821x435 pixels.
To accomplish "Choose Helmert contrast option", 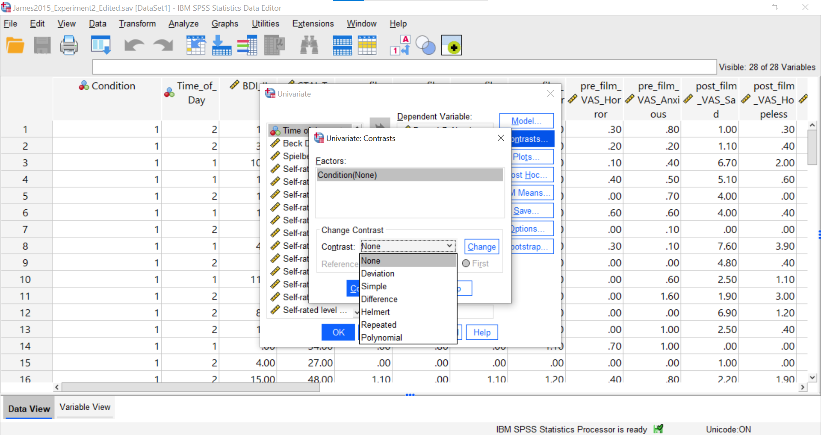I will tap(408, 312).
